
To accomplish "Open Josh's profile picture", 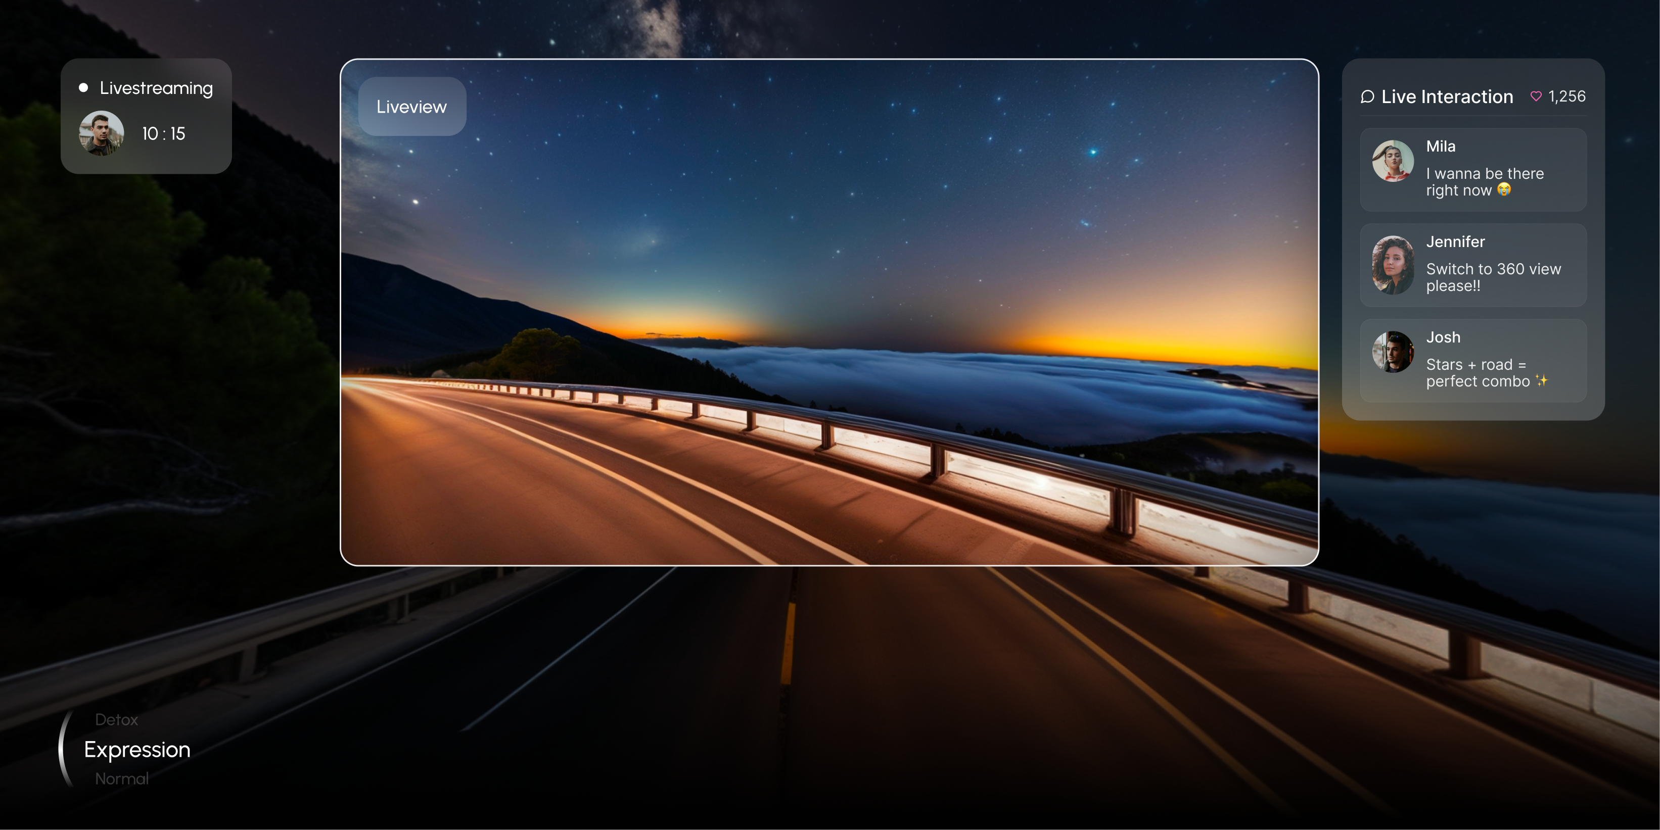I will [1393, 352].
